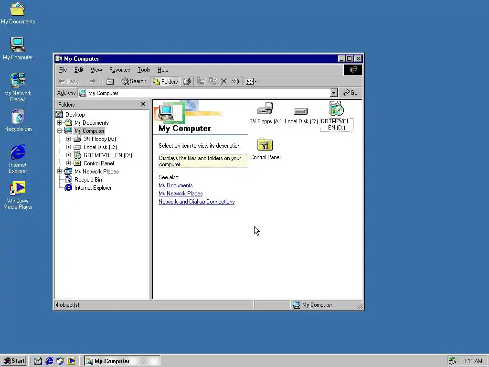Click Show Desktop quick launch icon

coord(38,361)
